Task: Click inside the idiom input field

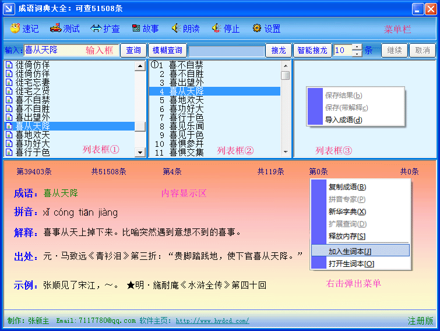Action: click(52, 51)
